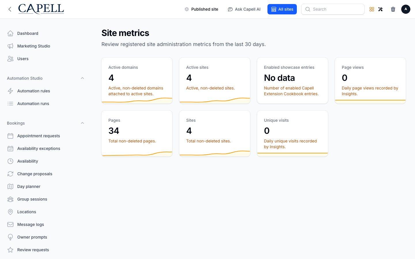Open Ask Capell AI
This screenshot has width=415, height=259.
click(x=244, y=9)
